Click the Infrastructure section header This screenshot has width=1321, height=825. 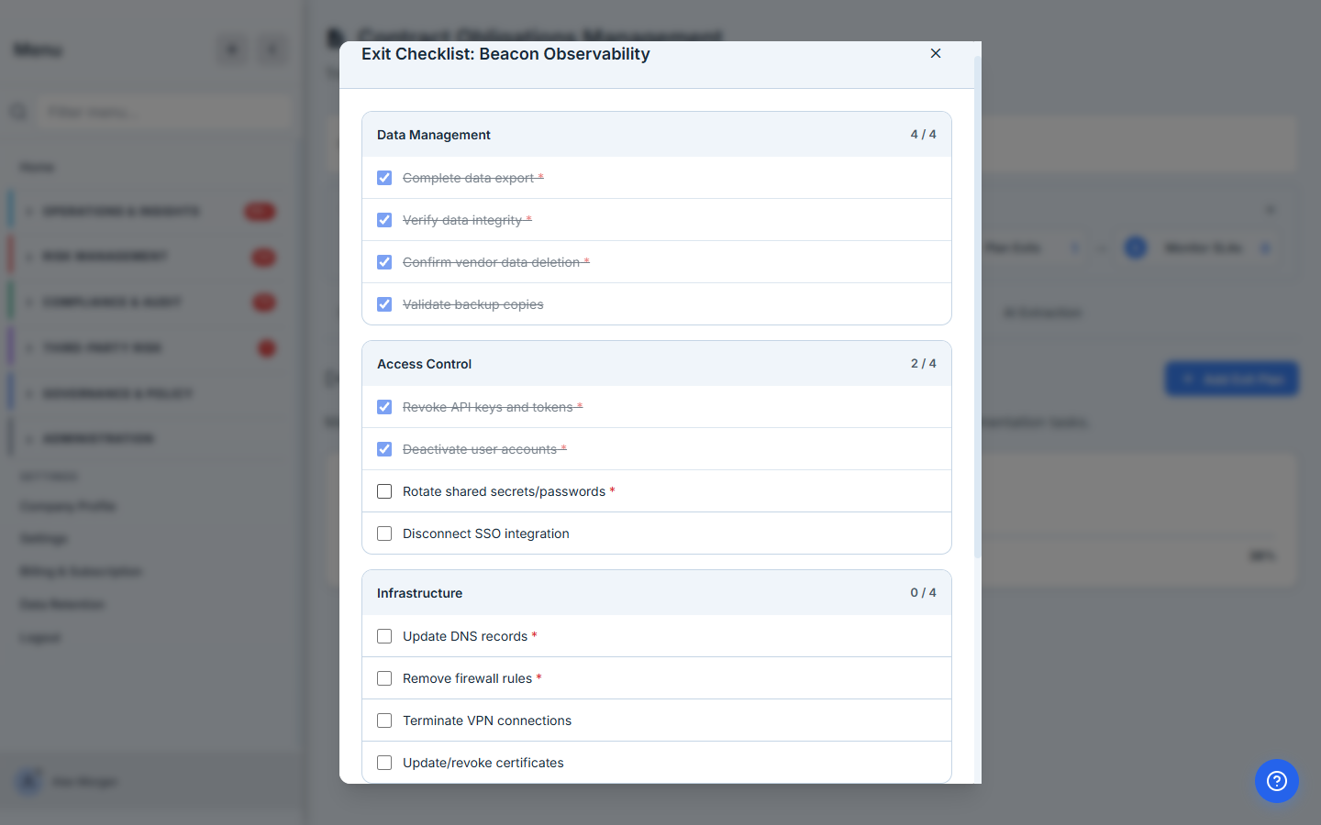[657, 593]
